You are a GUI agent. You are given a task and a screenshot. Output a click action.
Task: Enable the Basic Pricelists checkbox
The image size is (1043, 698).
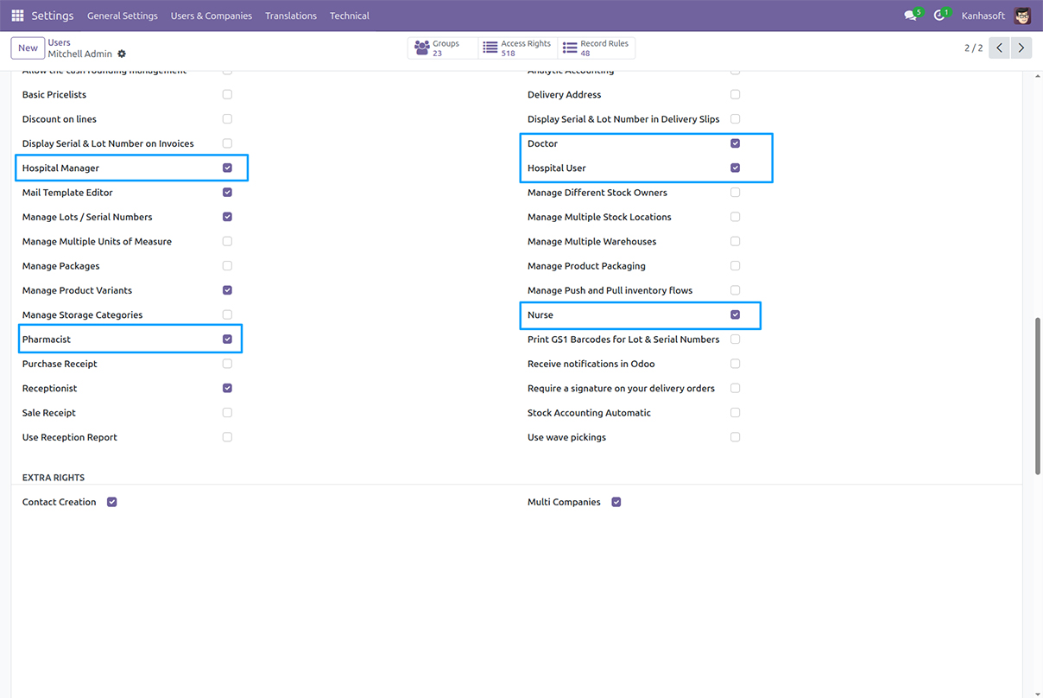227,94
